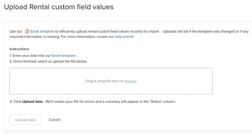Click bold 'Upload data' text in step 3
Viewport: 252px width, 135px height.
[32, 102]
